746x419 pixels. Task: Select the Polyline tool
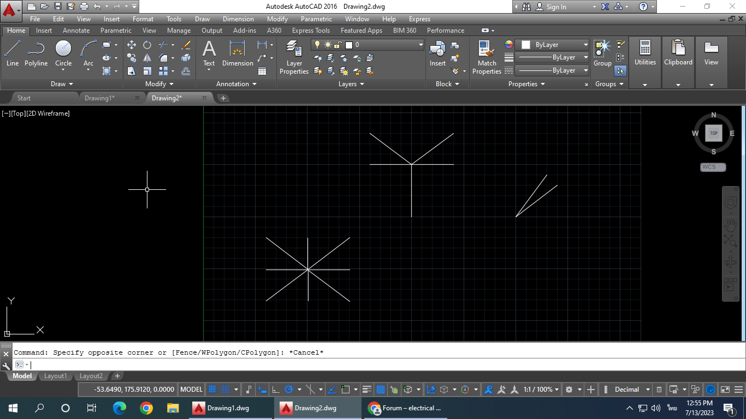click(36, 53)
